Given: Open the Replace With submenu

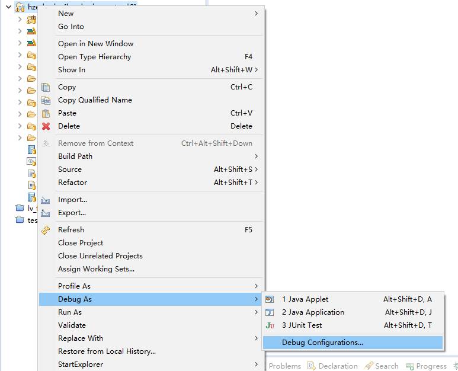Looking at the screenshot, I should coord(151,338).
